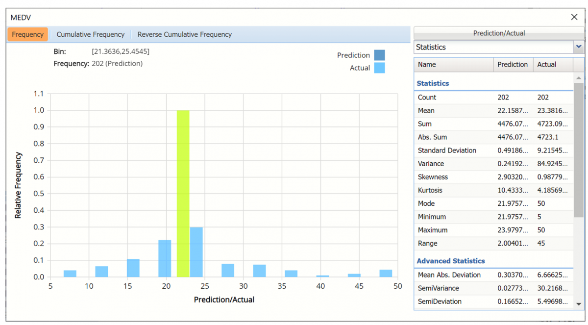Click the tallest blue Actual bar
Image resolution: width=588 pixels, height=325 pixels.
pos(196,252)
